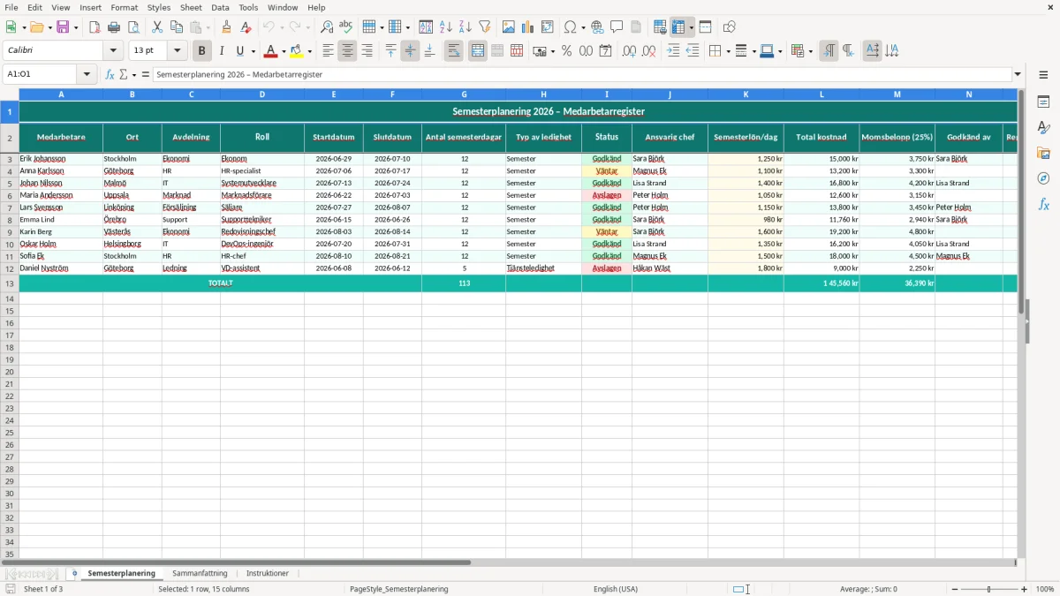Open the sidebar Properties panel icon
Viewport: 1060px width, 596px height.
click(x=1043, y=102)
